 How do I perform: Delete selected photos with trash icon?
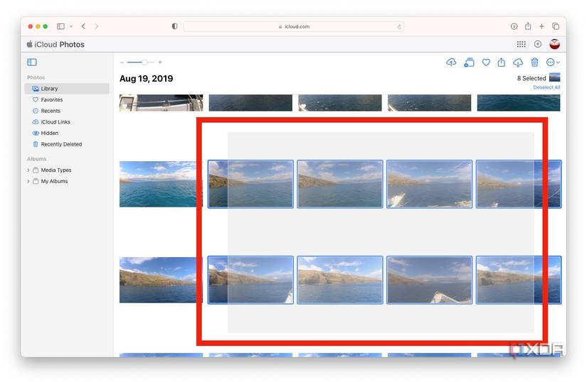[534, 62]
